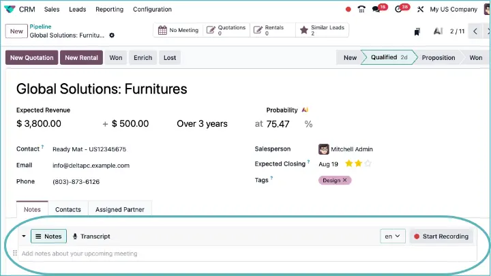Open the Quotations smart button

click(x=226, y=30)
